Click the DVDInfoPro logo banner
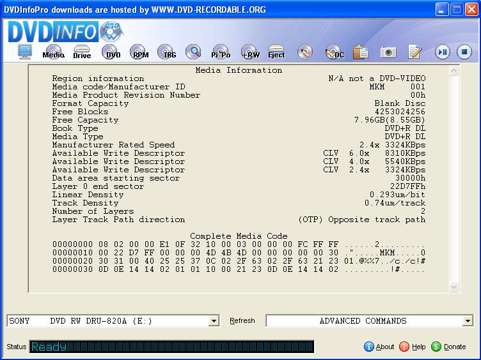The width and height of the screenshot is (481, 360). tap(66, 31)
